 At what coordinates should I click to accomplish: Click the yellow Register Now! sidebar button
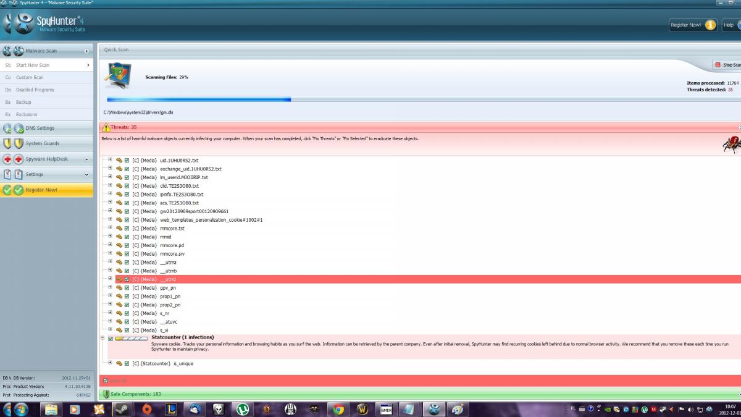click(x=46, y=190)
